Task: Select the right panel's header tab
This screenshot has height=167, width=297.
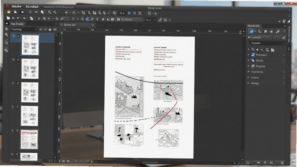Action: tap(254, 26)
